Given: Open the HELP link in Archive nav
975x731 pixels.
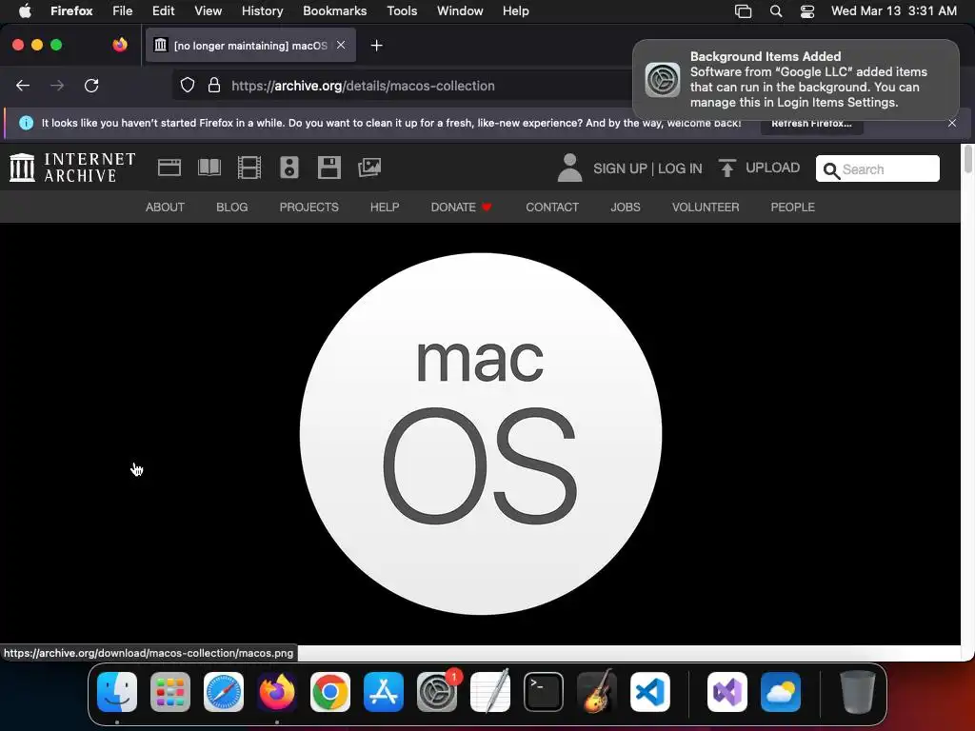Looking at the screenshot, I should pos(385,207).
